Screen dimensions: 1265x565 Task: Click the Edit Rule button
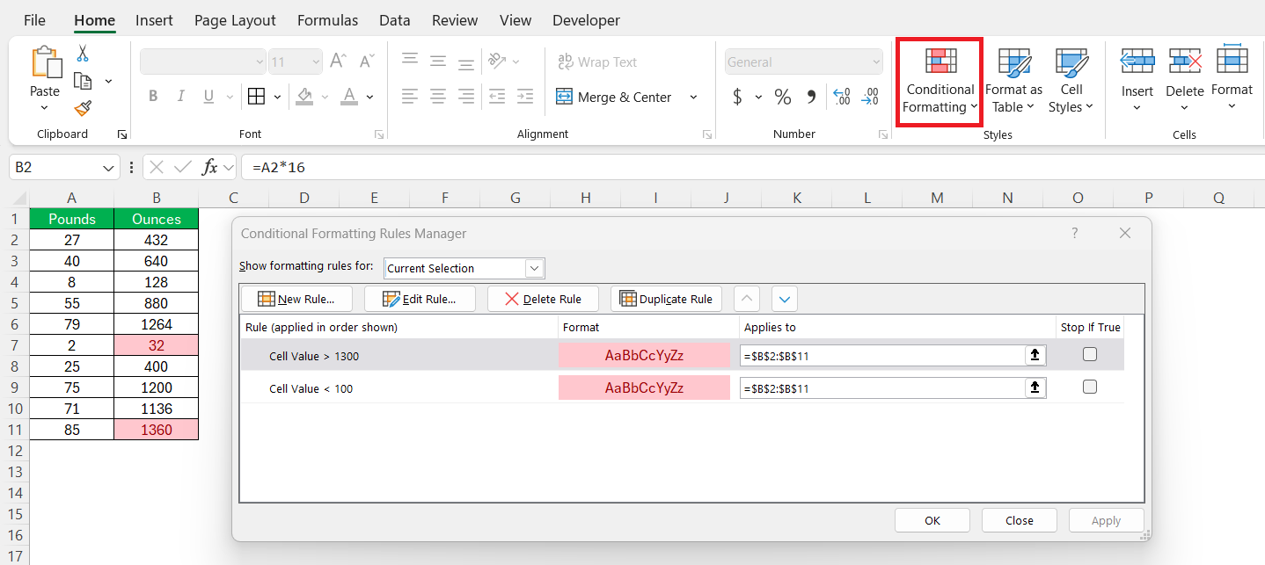pyautogui.click(x=420, y=299)
